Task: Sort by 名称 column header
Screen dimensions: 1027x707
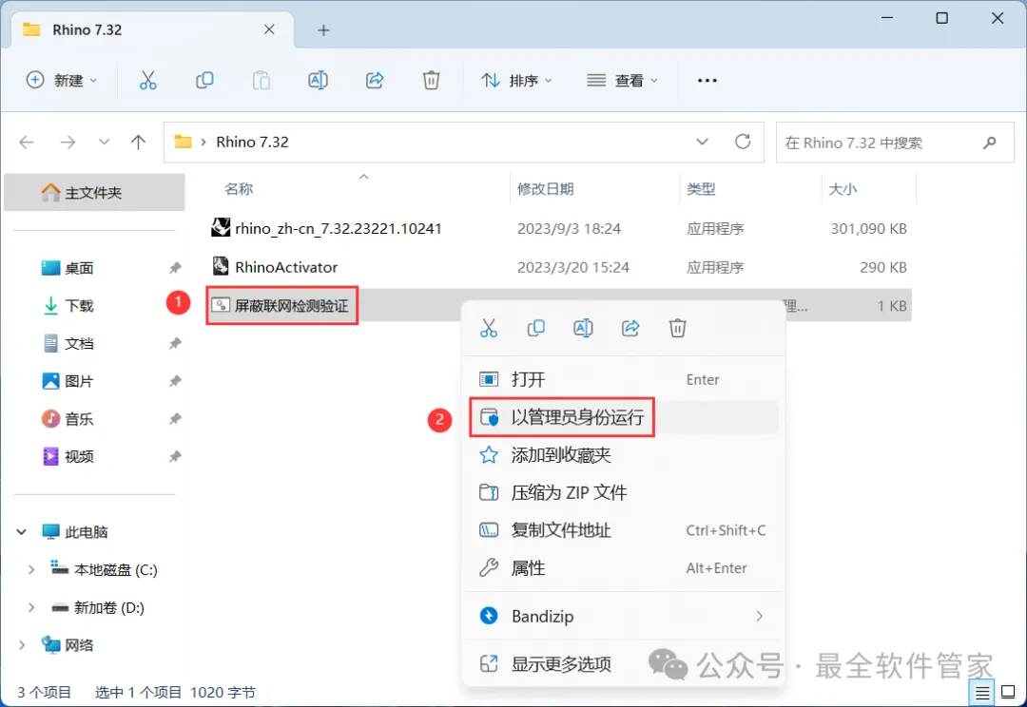Action: [x=239, y=189]
